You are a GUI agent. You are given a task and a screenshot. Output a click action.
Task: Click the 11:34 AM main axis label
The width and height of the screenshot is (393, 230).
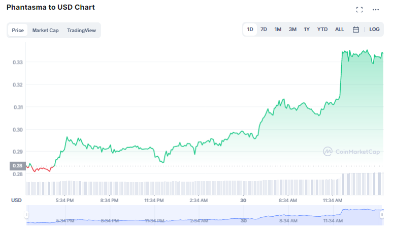coord(333,200)
